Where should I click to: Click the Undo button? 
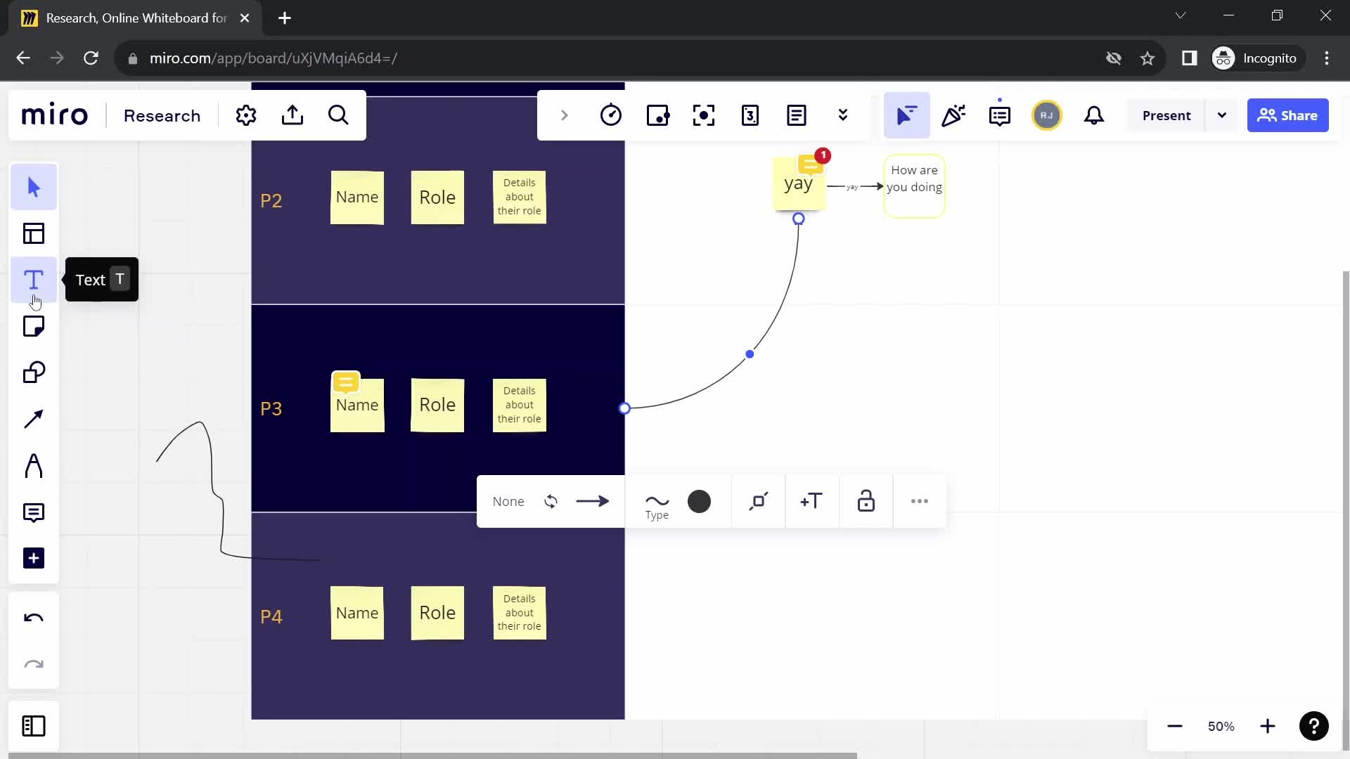click(x=33, y=618)
